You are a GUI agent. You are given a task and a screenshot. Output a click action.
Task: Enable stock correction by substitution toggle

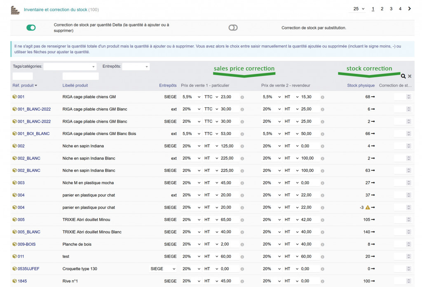(233, 28)
